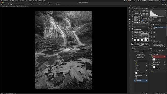The image size is (167, 94).
Task: Select the Crop tool
Action: (132, 15)
